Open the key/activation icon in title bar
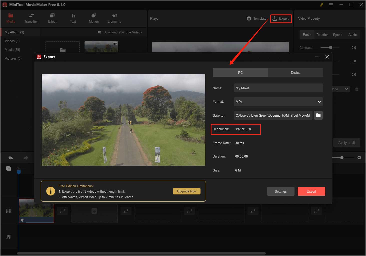This screenshot has width=366, height=256. coord(321,4)
